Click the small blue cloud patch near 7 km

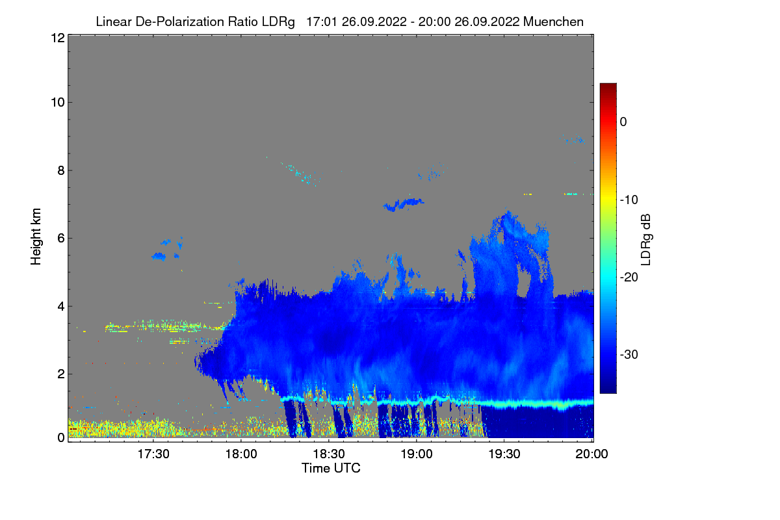(x=403, y=204)
